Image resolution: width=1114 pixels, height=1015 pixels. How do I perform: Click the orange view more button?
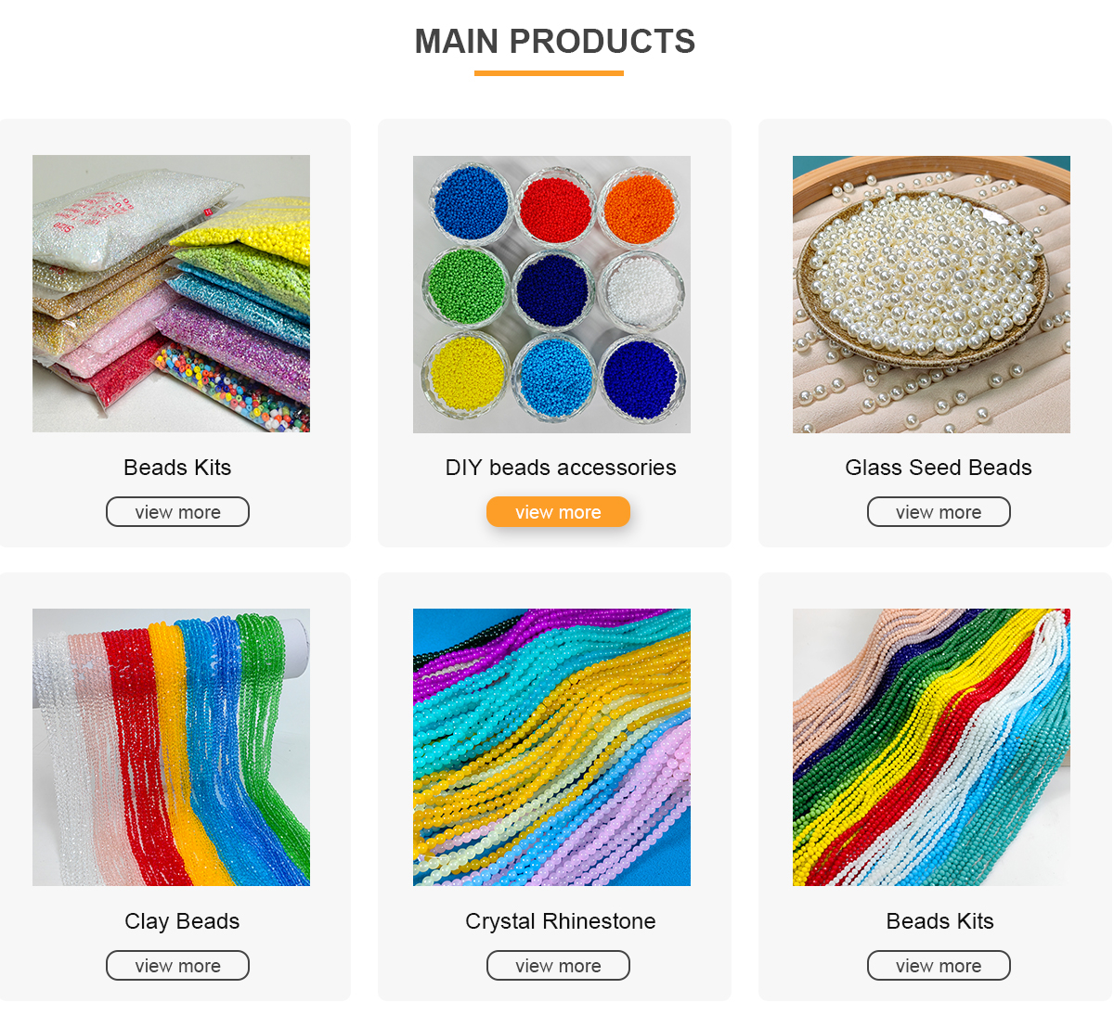tap(558, 512)
